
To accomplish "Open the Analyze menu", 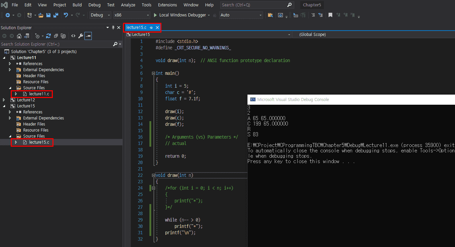I will pos(128,5).
